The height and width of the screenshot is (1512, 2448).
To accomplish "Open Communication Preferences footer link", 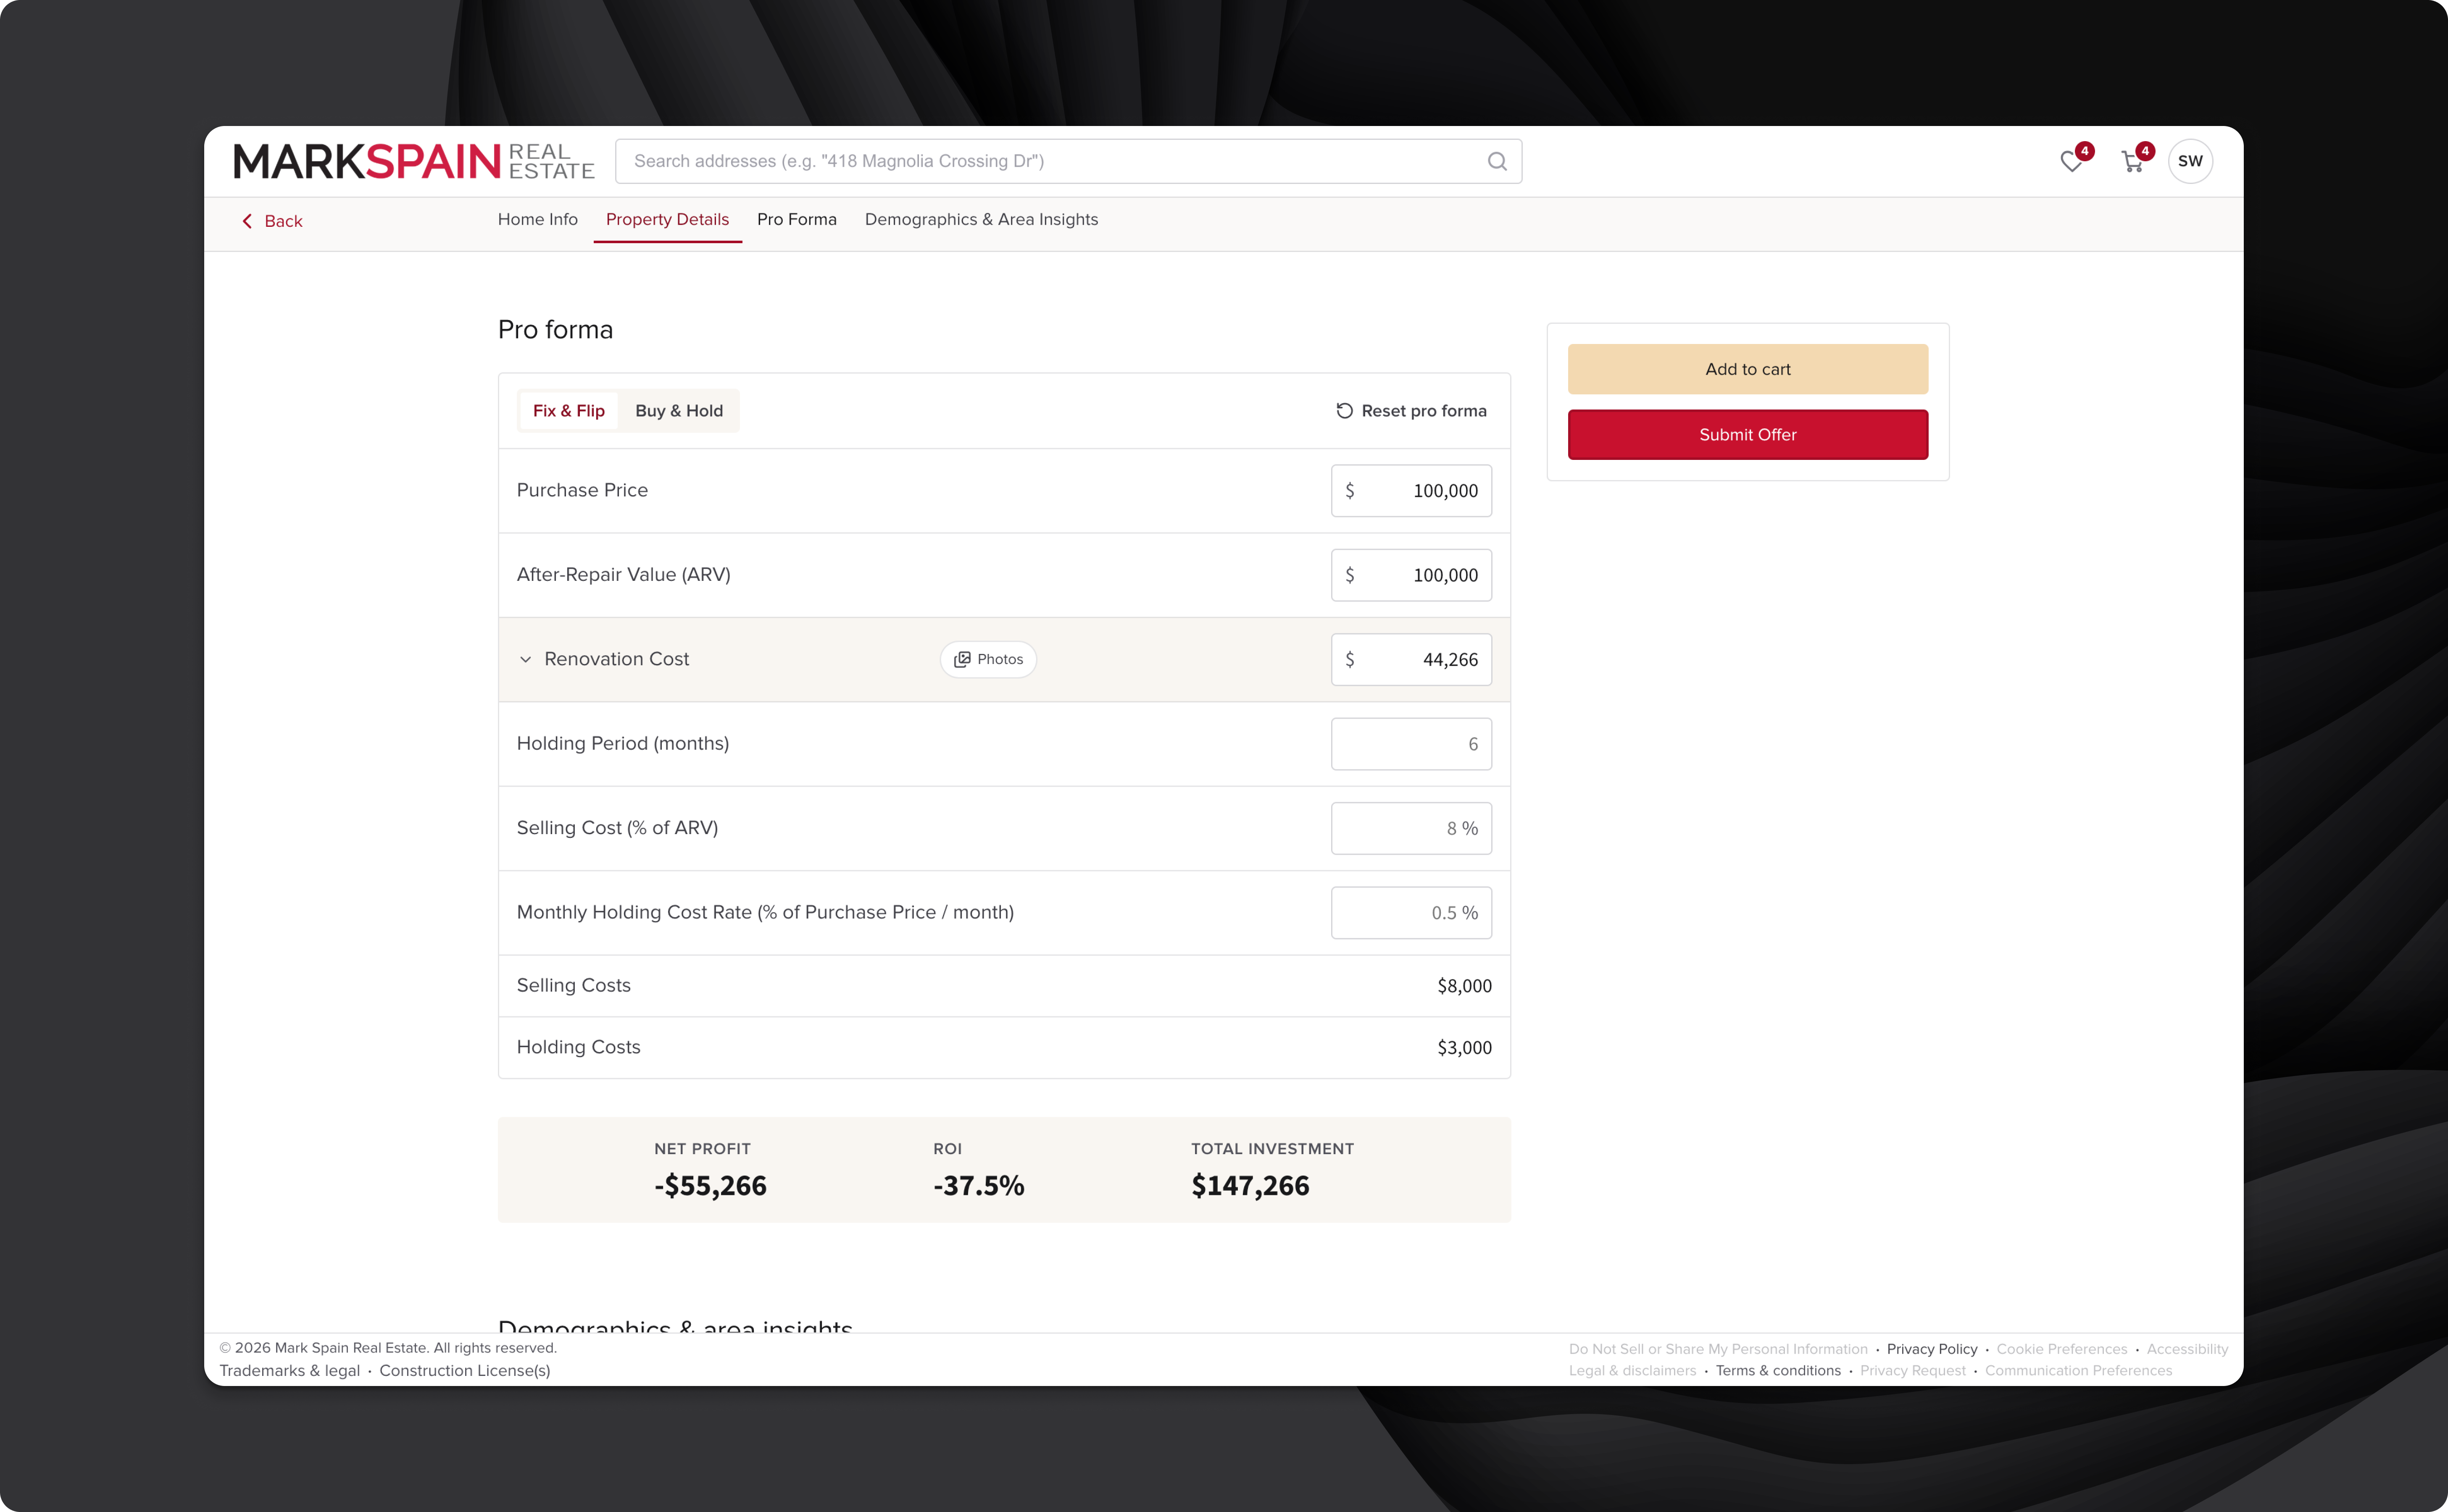I will pos(2078,1370).
